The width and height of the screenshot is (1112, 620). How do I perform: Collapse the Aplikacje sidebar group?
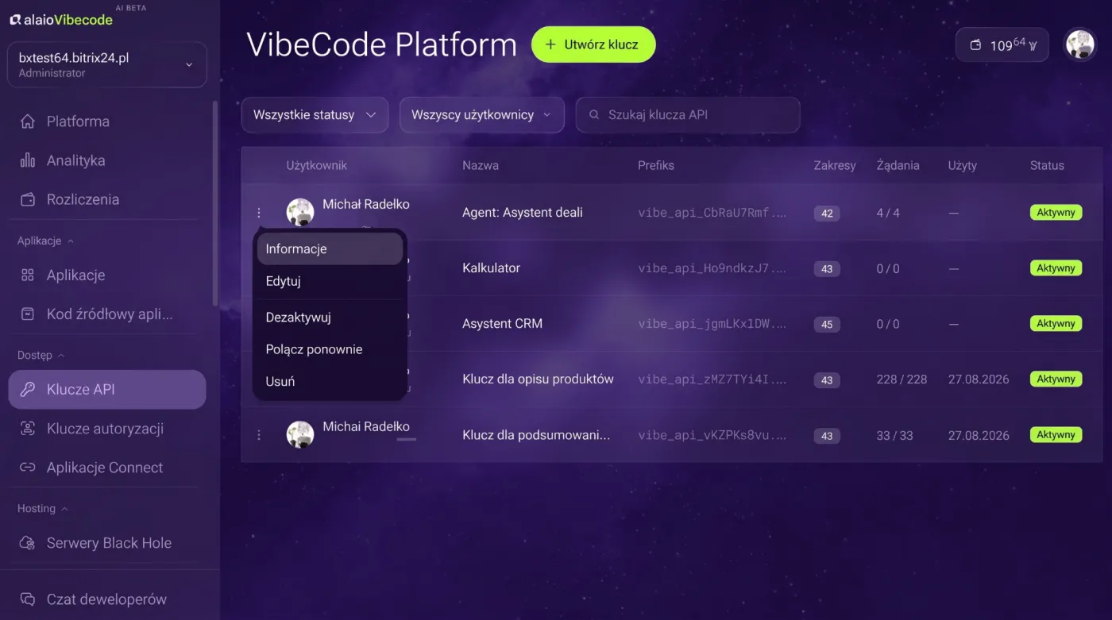pyautogui.click(x=45, y=241)
